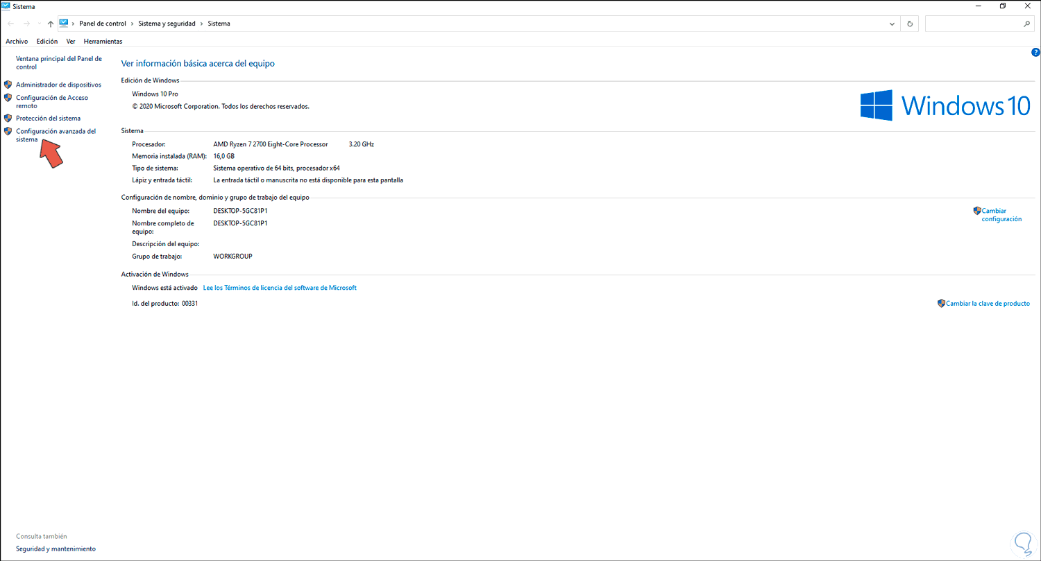This screenshot has width=1041, height=561.
Task: Click the 3.20 GHz processor speed
Action: (362, 144)
